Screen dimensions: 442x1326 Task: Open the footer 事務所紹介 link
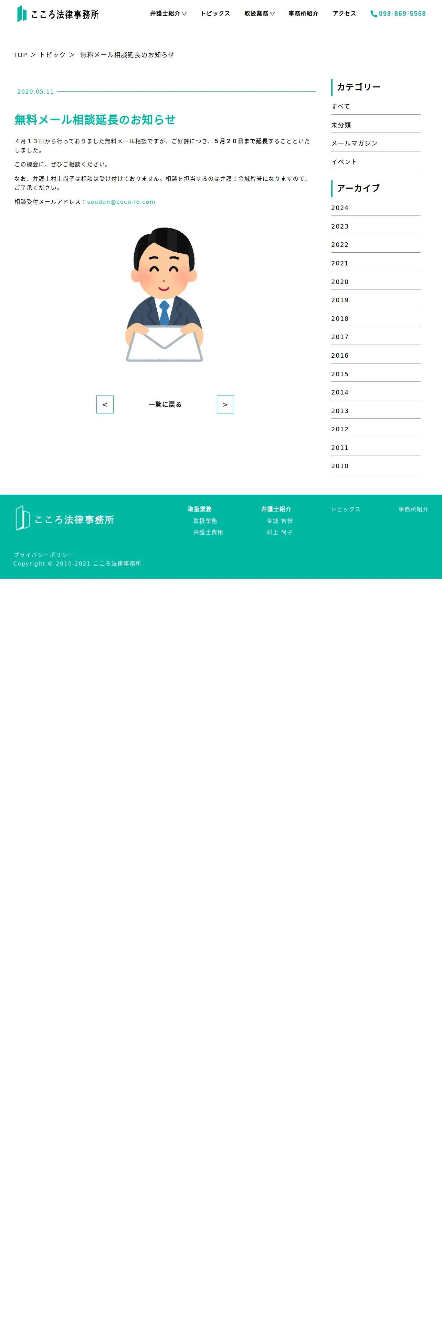(413, 509)
